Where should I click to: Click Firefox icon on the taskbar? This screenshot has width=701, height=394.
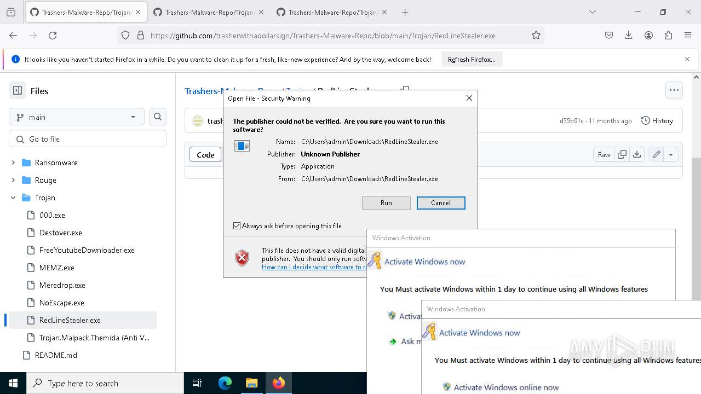coord(279,383)
